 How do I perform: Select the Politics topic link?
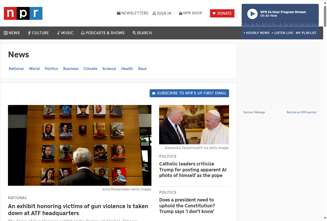coord(51,69)
